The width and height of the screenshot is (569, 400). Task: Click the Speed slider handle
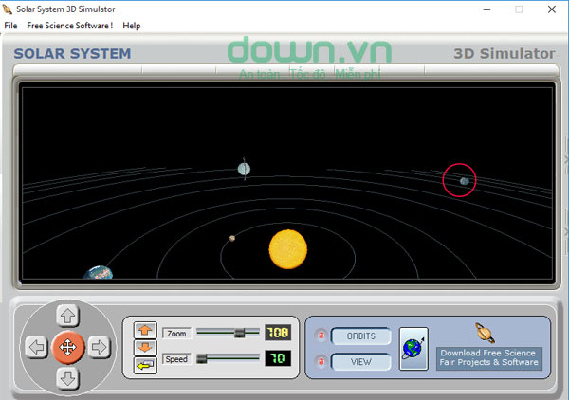coord(202,358)
